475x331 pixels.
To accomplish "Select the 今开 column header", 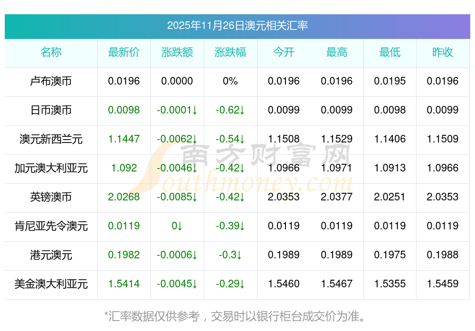I will click(x=284, y=52).
